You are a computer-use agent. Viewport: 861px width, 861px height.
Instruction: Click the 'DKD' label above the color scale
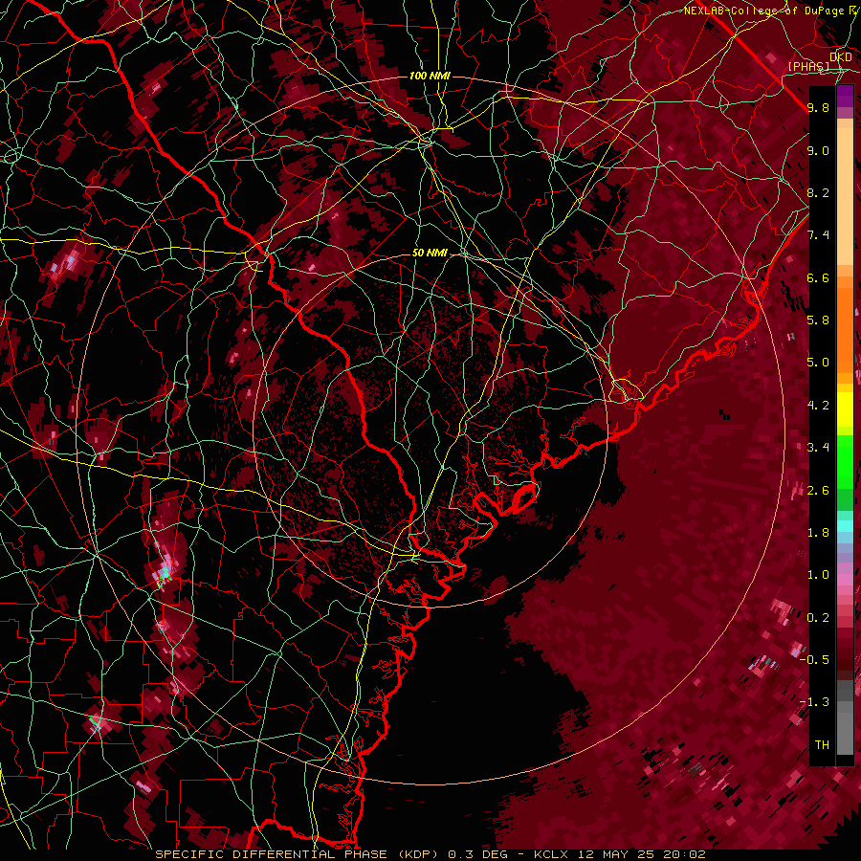841,57
